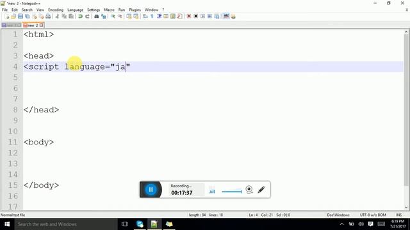Close the new 2 tab

[x=41, y=26]
